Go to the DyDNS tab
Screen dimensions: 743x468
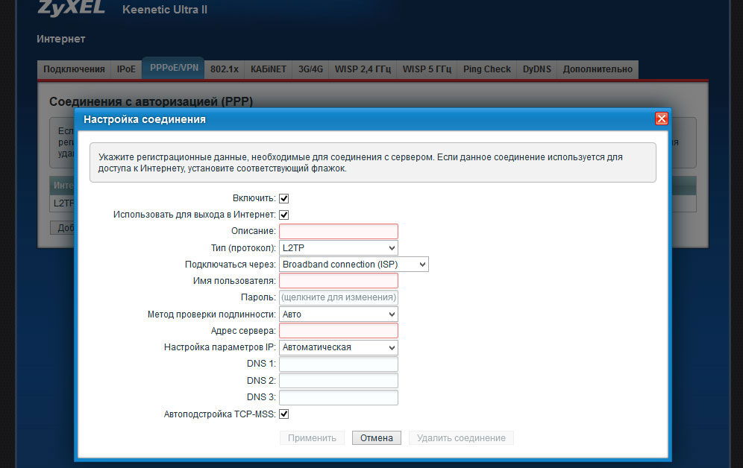click(537, 69)
